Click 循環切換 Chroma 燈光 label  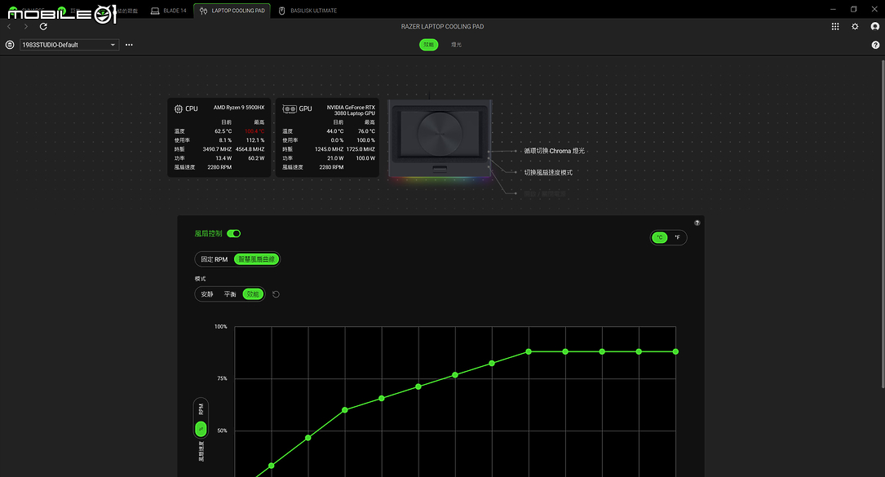click(555, 152)
